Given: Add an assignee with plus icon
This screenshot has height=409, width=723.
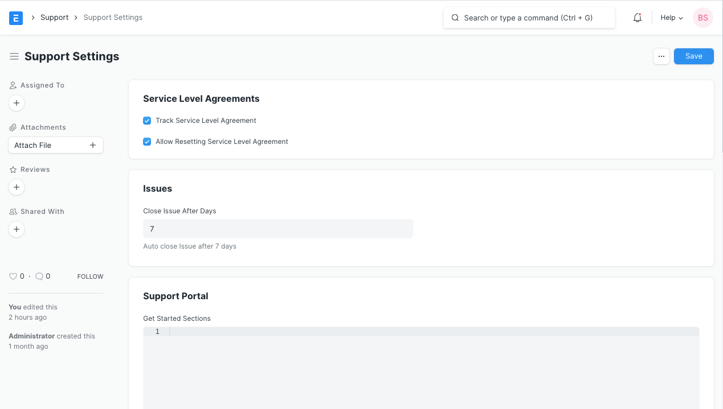Looking at the screenshot, I should click(17, 103).
